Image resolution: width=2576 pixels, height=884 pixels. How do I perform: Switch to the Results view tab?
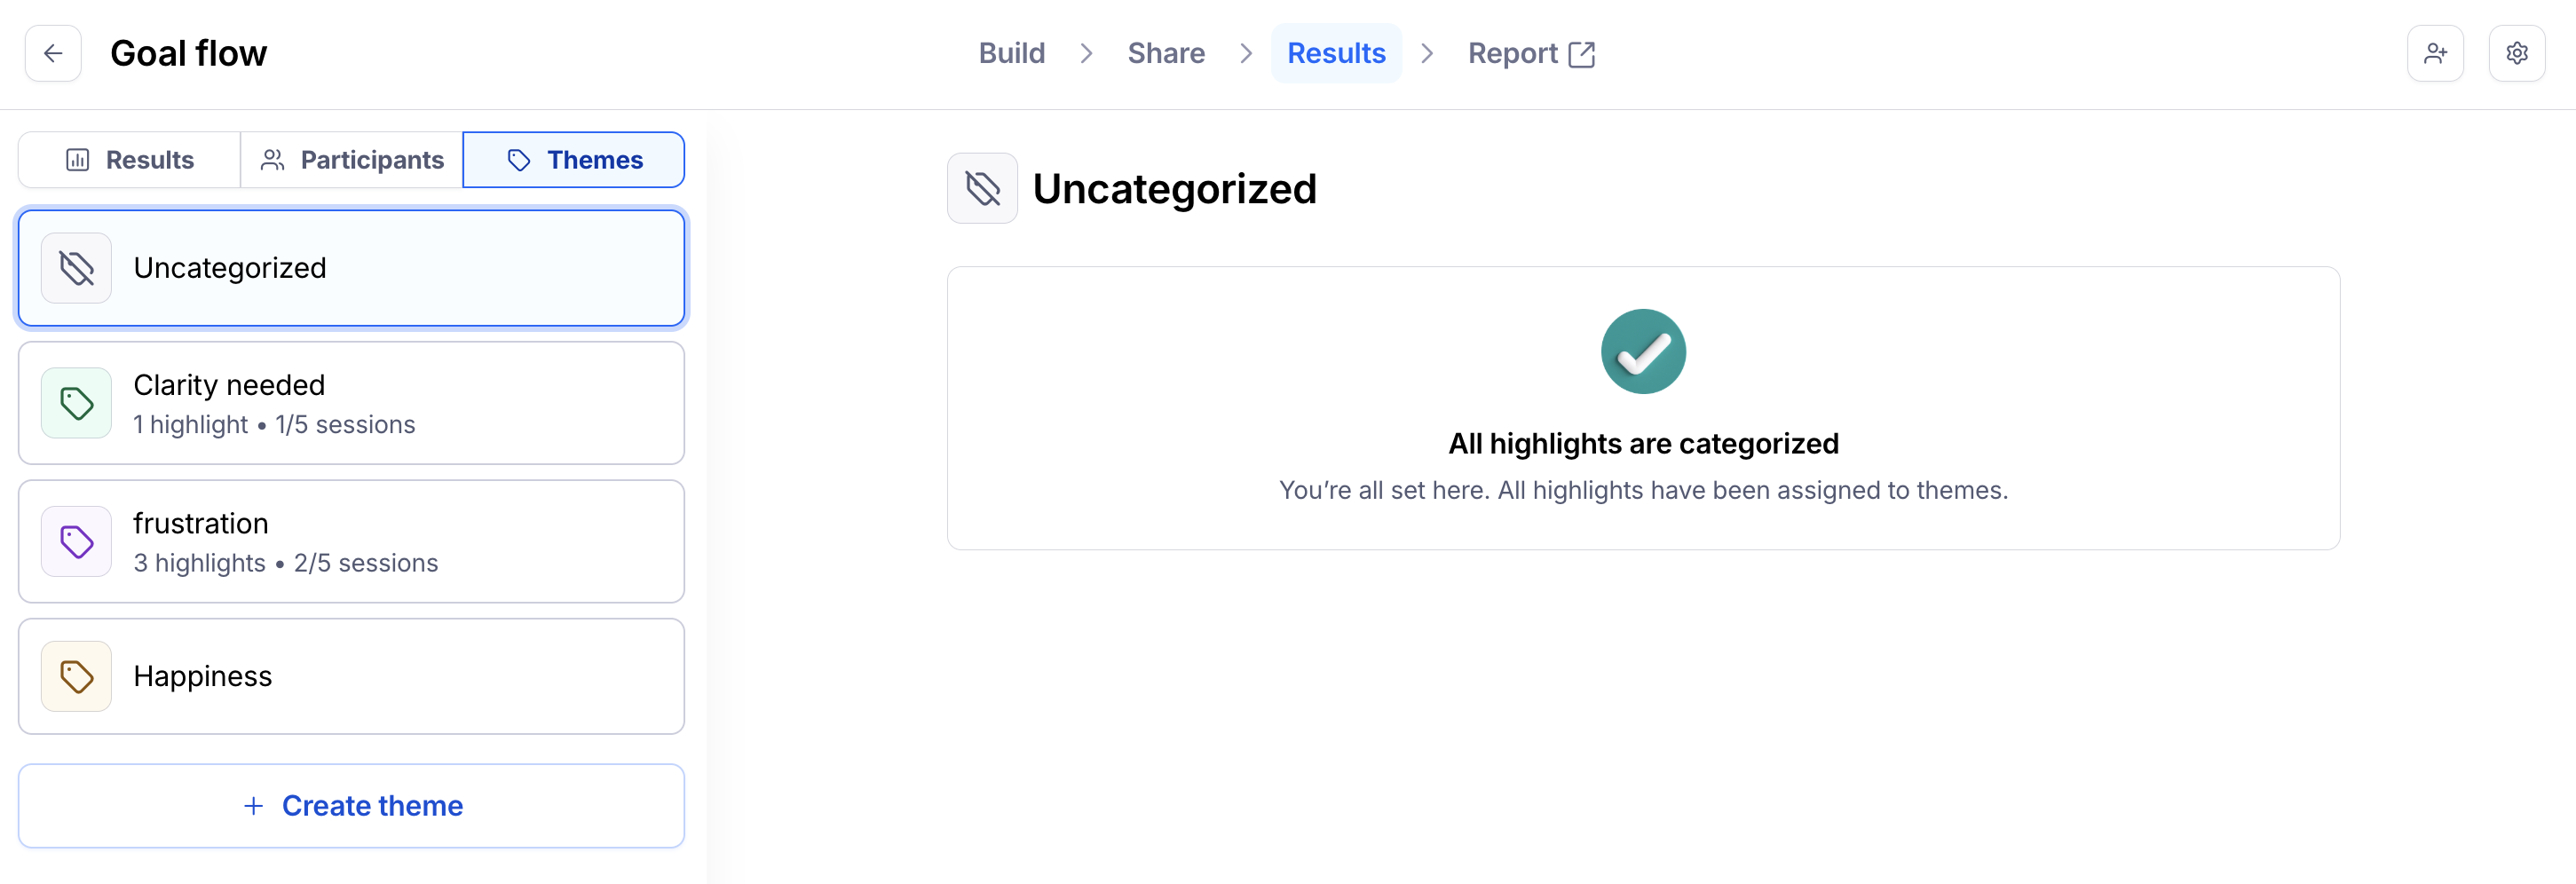130,160
